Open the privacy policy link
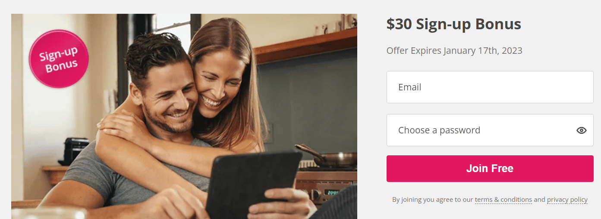Image resolution: width=601 pixels, height=219 pixels. 567,200
